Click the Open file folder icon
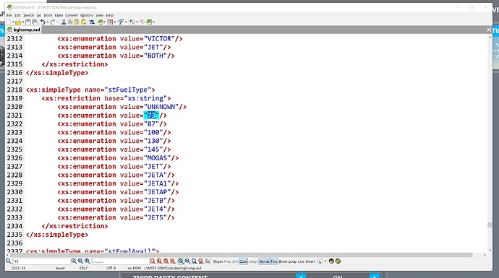The height and width of the screenshot is (278, 499). pos(18,22)
